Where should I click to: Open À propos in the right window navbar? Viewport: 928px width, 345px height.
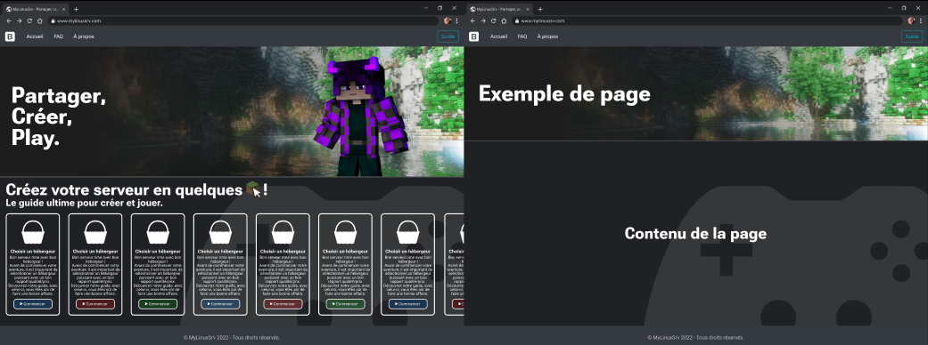pyautogui.click(x=547, y=36)
